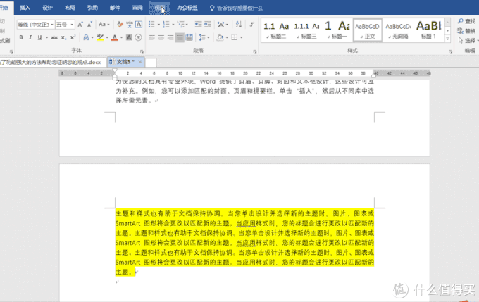Open the 选择 select menu
479x302 pixels.
468,40
